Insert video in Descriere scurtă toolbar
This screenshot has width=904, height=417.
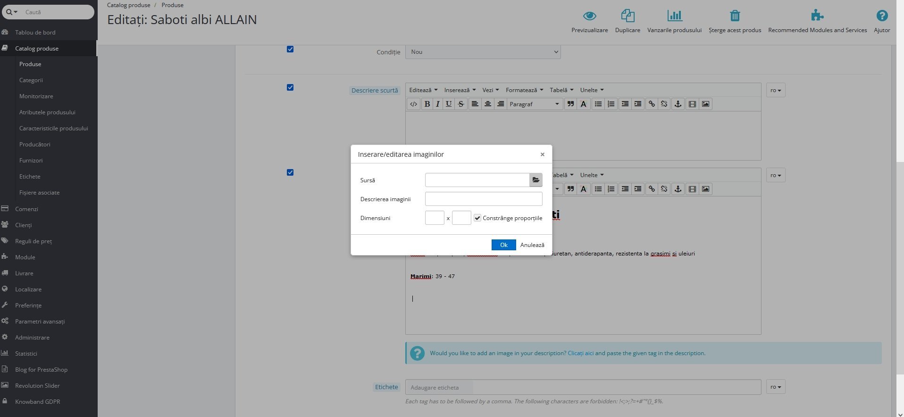pos(692,104)
